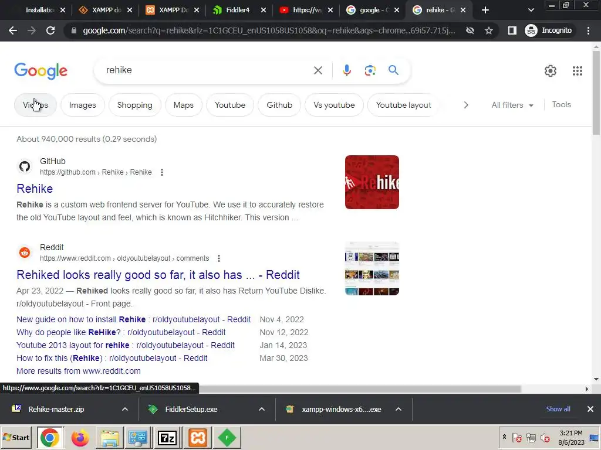Select the Youtube layout filter chip
The height and width of the screenshot is (450, 601).
[x=403, y=105]
